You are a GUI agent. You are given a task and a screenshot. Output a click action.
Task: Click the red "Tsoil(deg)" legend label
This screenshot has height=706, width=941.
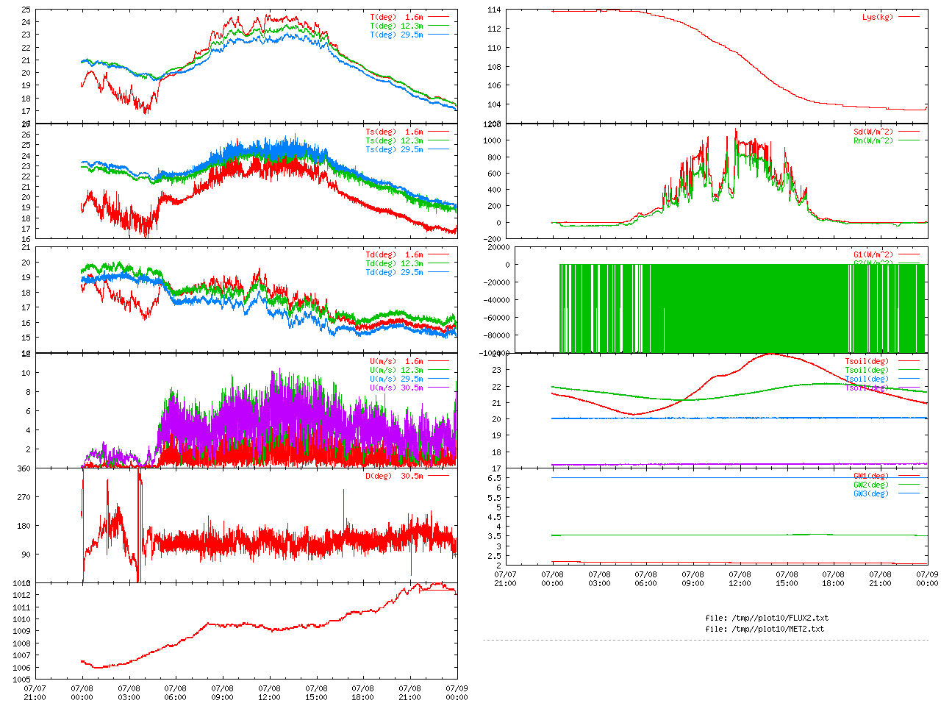(867, 361)
